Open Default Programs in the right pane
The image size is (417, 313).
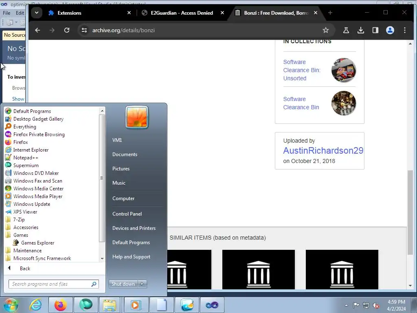(131, 242)
